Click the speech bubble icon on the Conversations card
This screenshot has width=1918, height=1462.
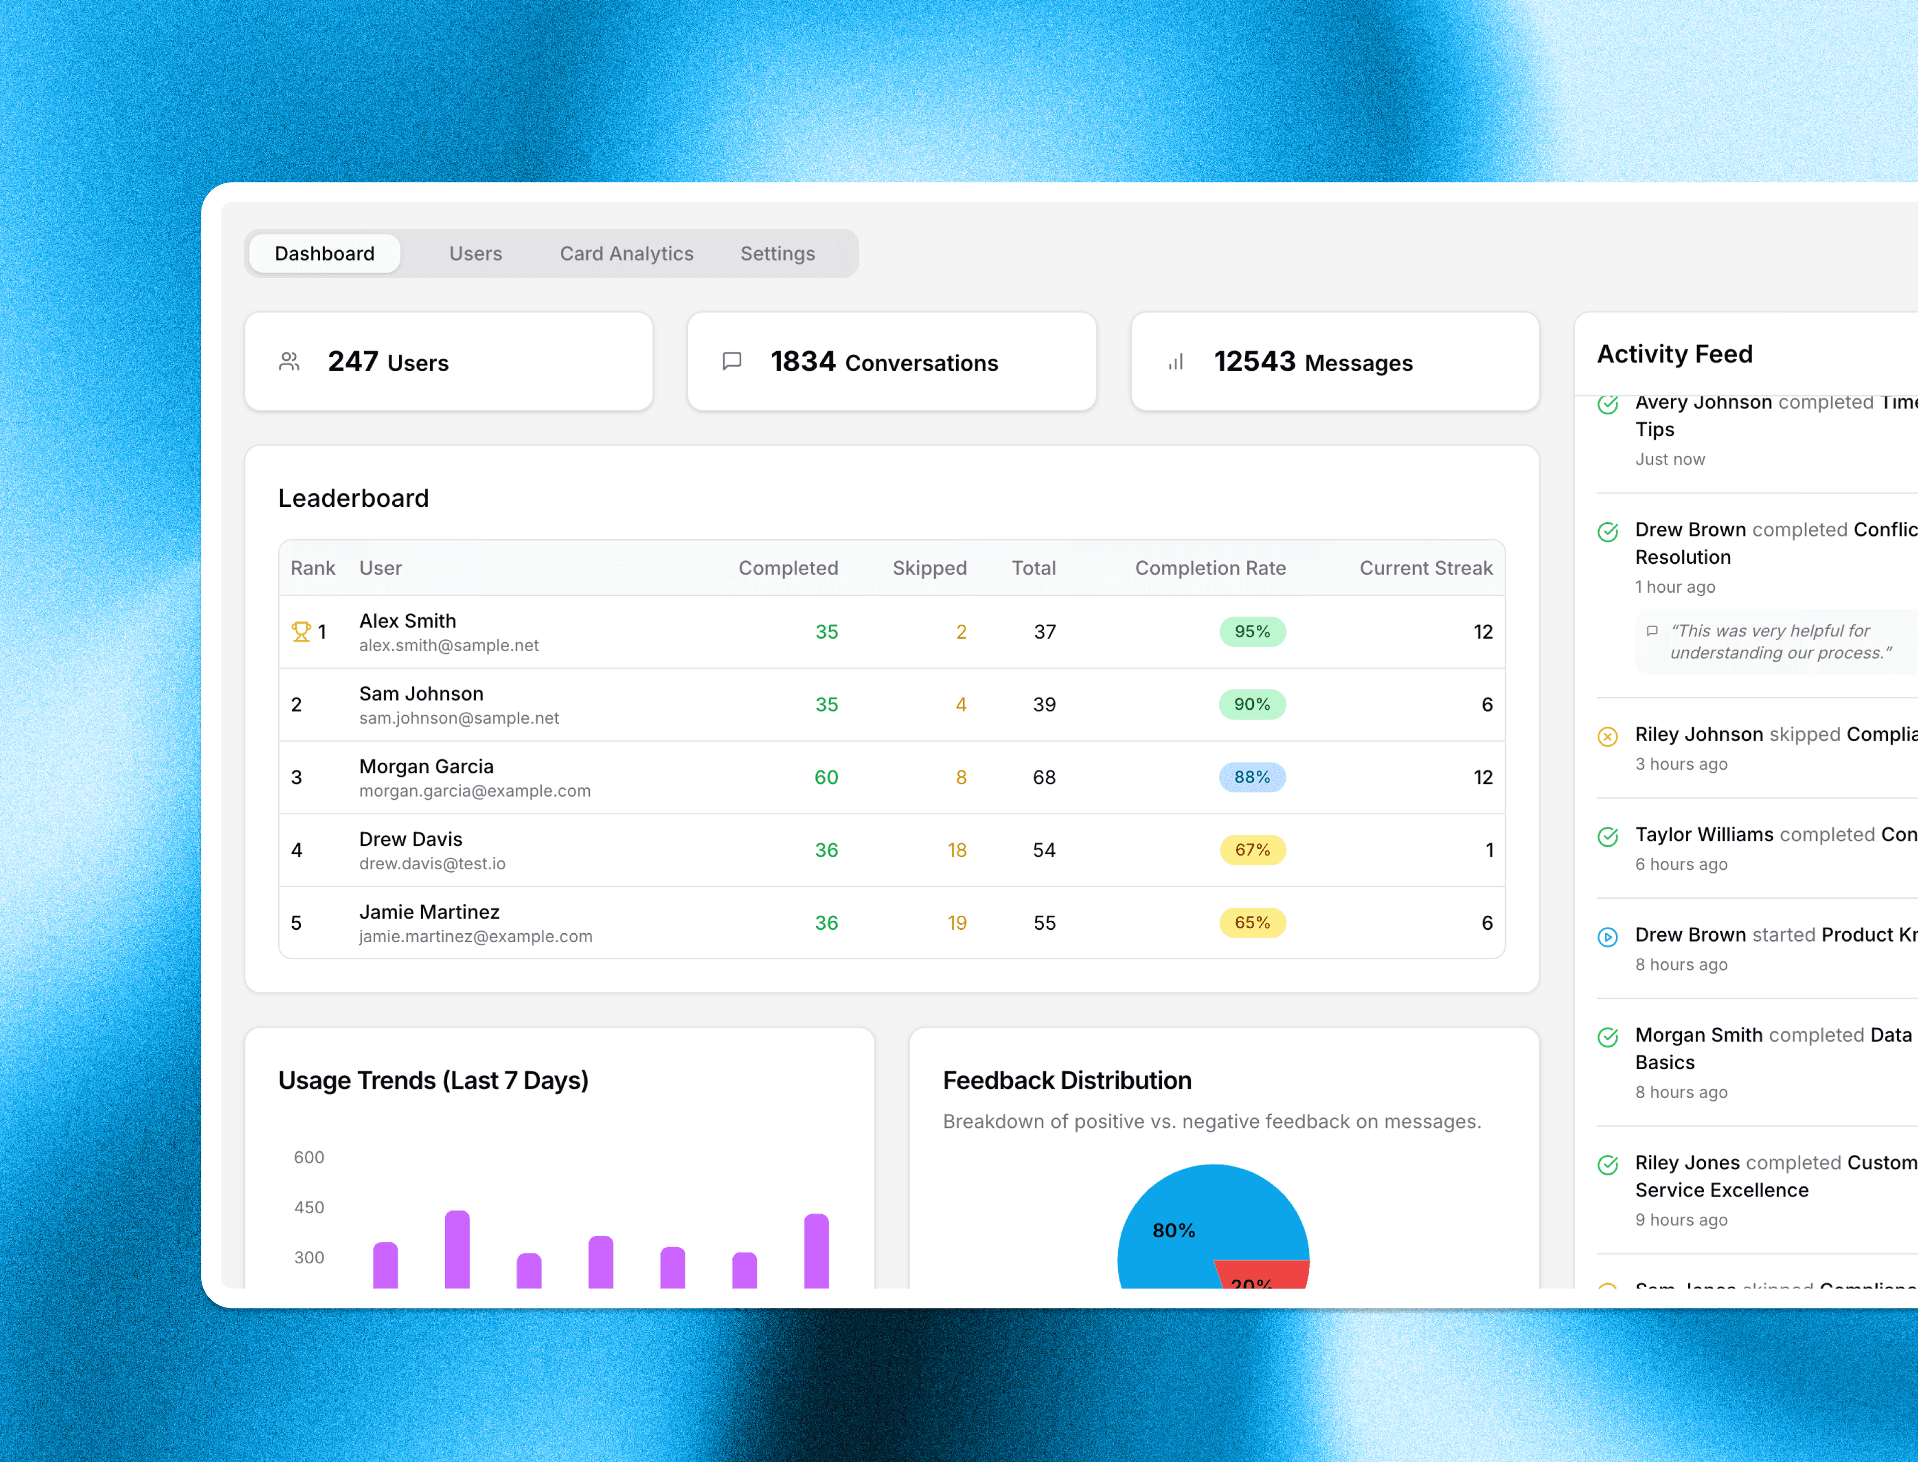click(x=732, y=361)
